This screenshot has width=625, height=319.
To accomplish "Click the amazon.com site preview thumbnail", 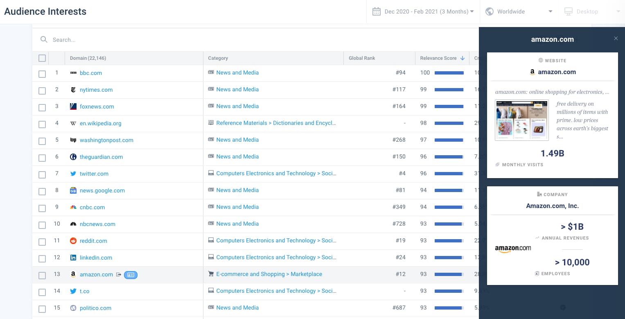I will (521, 120).
